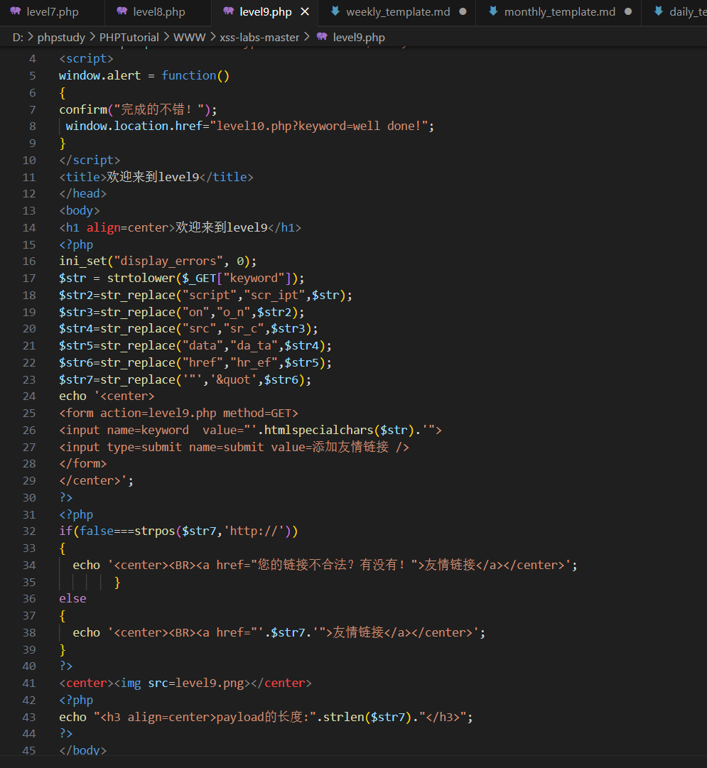Click 'confirm' on line 7
Image resolution: width=707 pixels, height=768 pixels.
point(83,109)
